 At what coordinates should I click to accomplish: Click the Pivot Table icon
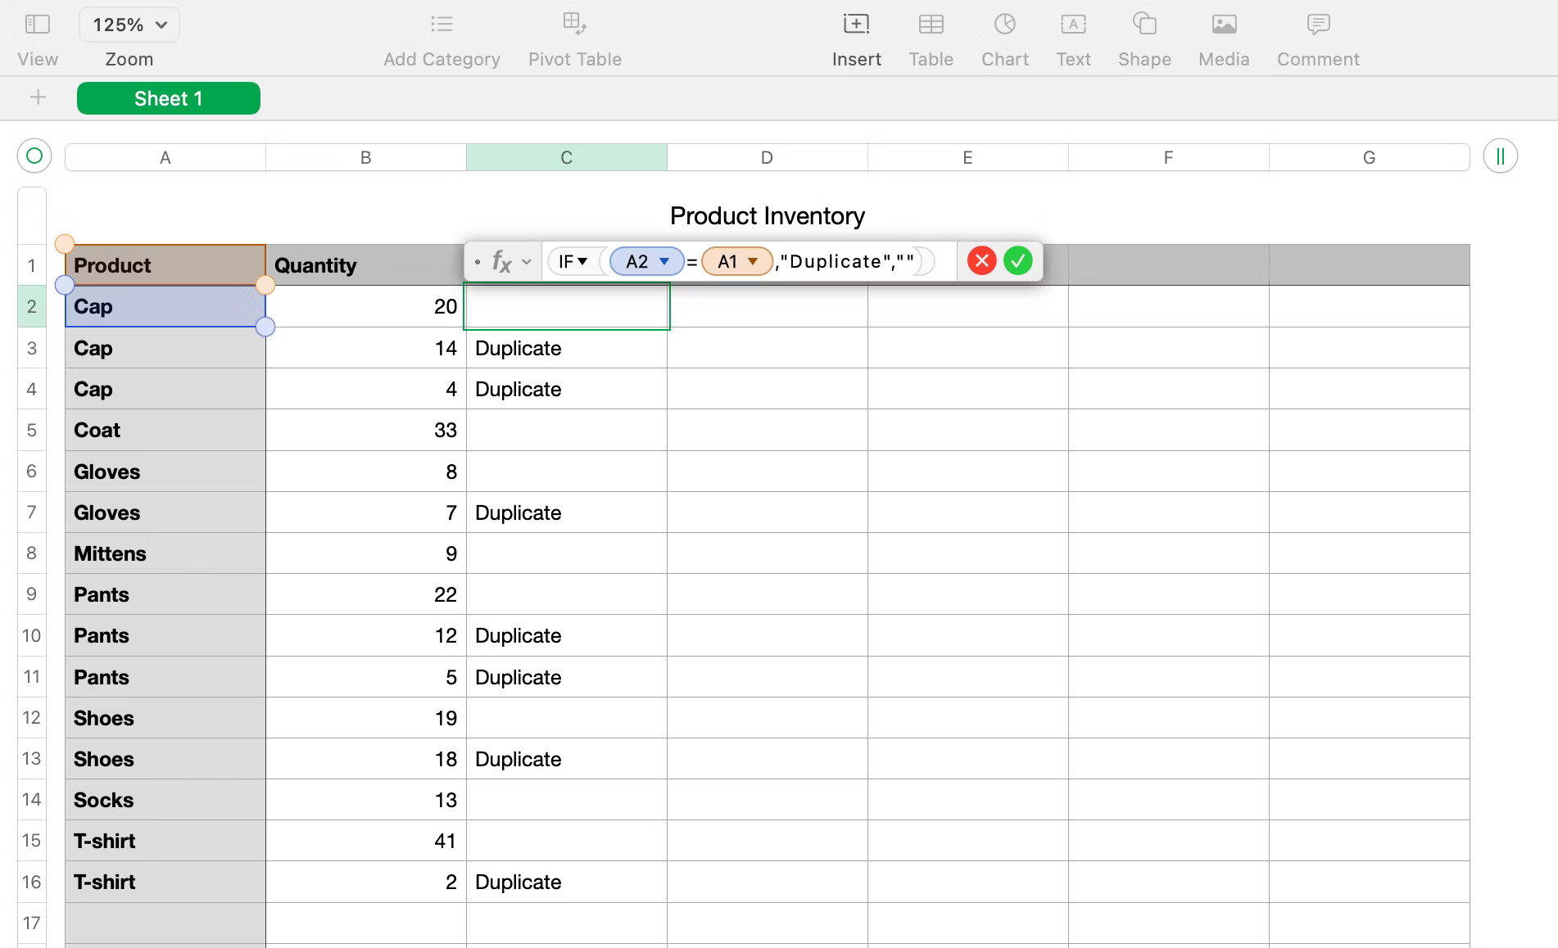coord(574,25)
